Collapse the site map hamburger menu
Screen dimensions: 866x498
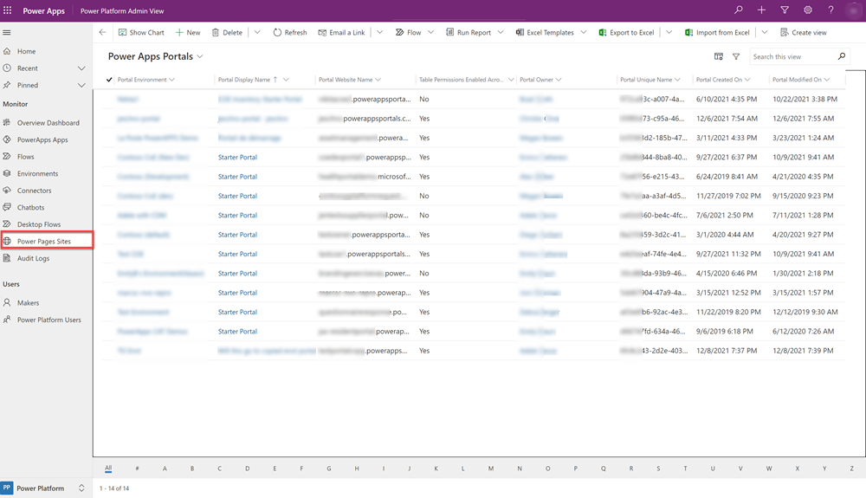pos(7,33)
